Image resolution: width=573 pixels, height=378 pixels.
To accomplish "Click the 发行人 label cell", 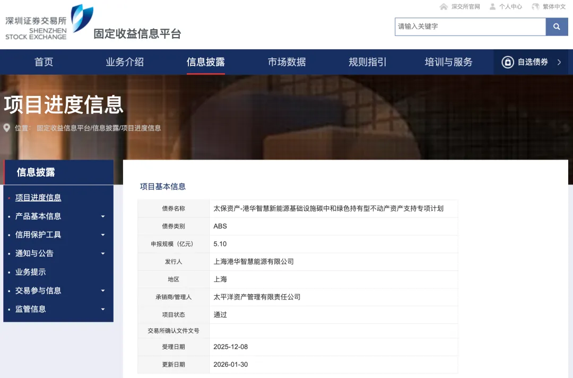I will [173, 261].
